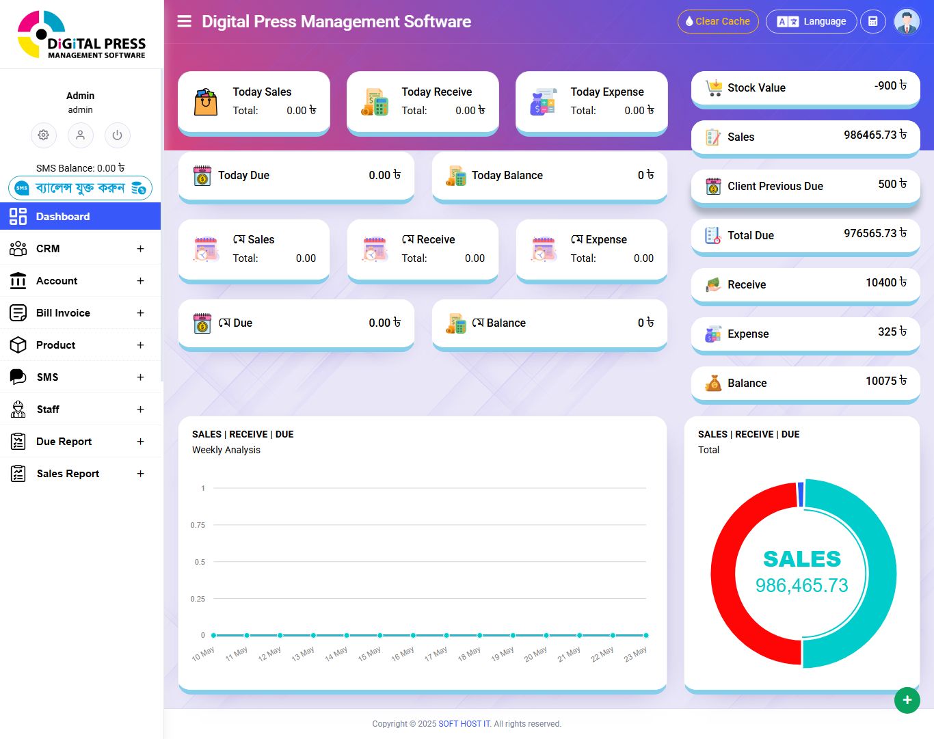Click the Product box icon in the sidebar
This screenshot has width=934, height=739.
(x=18, y=345)
